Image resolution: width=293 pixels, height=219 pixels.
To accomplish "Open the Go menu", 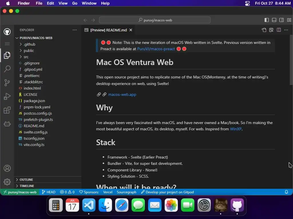I will pyautogui.click(x=75, y=3).
